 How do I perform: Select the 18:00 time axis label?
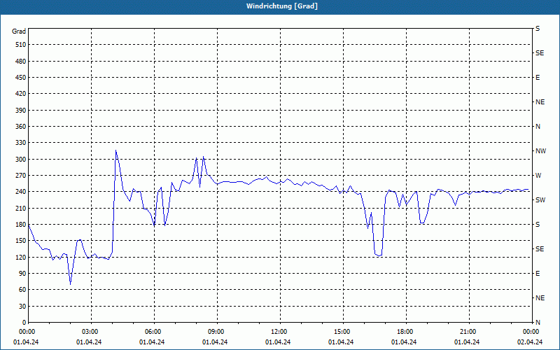pyautogui.click(x=405, y=332)
